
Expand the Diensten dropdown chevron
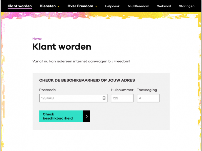coord(59,6)
